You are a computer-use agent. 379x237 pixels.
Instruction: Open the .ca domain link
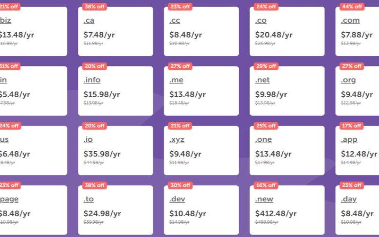point(89,20)
